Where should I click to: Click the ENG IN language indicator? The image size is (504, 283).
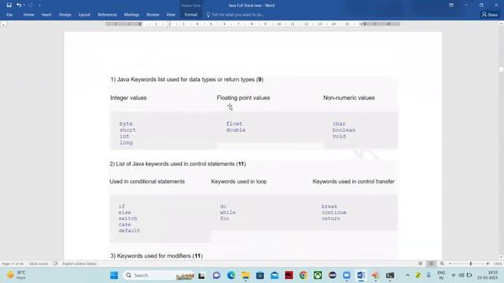click(441, 275)
